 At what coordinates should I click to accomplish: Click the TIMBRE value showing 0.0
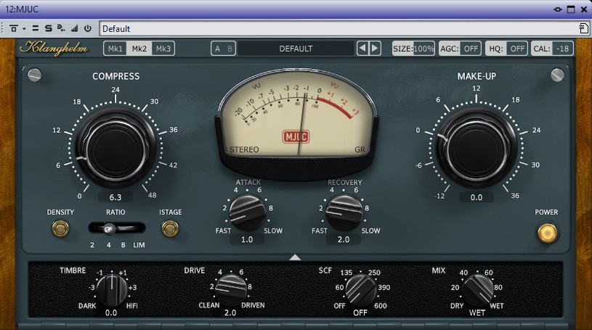point(111,313)
